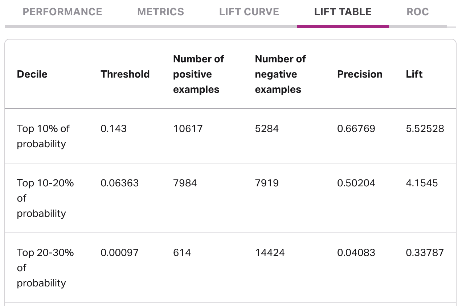Click the Number of negative examples header

point(280,74)
